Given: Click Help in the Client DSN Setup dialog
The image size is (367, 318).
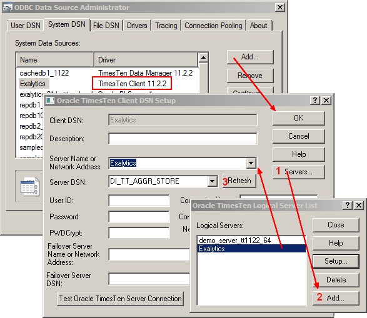Looking at the screenshot, I should click(x=299, y=154).
